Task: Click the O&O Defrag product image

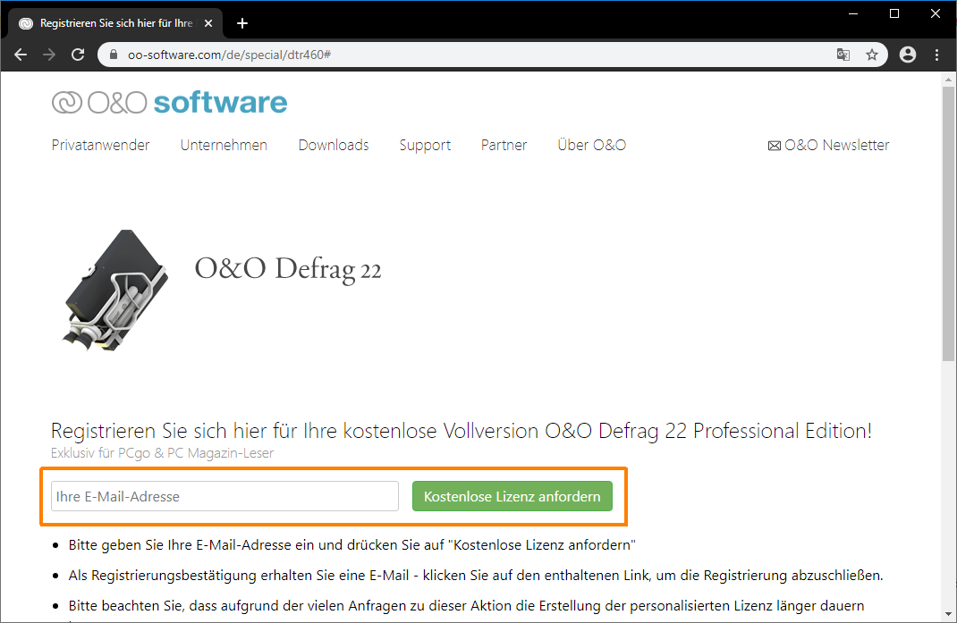Action: click(x=115, y=290)
